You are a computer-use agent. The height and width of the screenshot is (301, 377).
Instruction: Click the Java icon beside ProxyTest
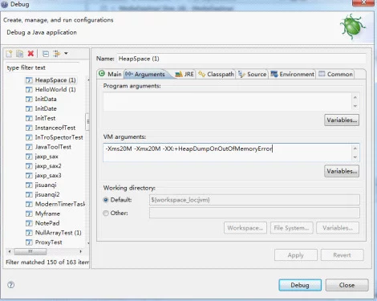pos(29,242)
